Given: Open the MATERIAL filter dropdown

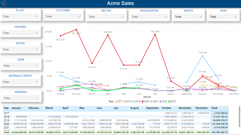Looking at the screenshot, I should coord(21,98).
